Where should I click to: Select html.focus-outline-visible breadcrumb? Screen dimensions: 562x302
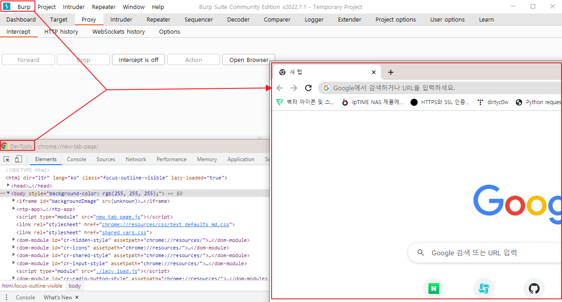(33, 286)
